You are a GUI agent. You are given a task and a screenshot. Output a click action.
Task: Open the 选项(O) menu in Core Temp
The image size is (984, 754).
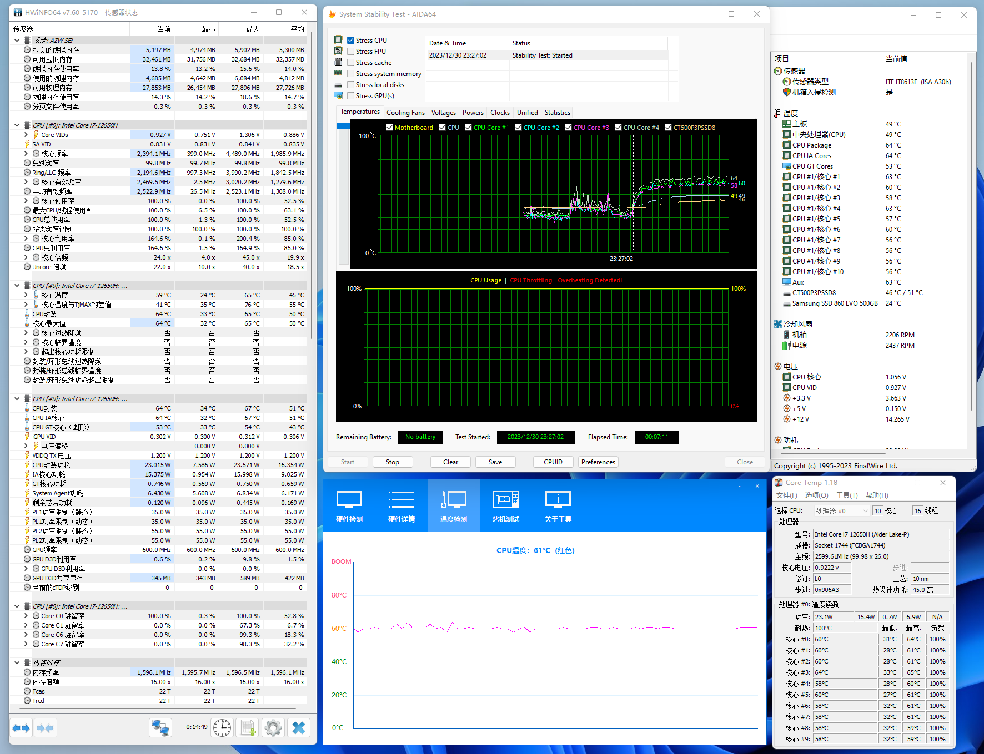pyautogui.click(x=816, y=495)
